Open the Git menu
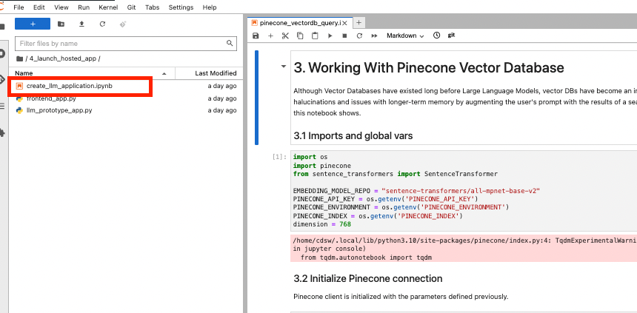The image size is (637, 313). click(131, 7)
